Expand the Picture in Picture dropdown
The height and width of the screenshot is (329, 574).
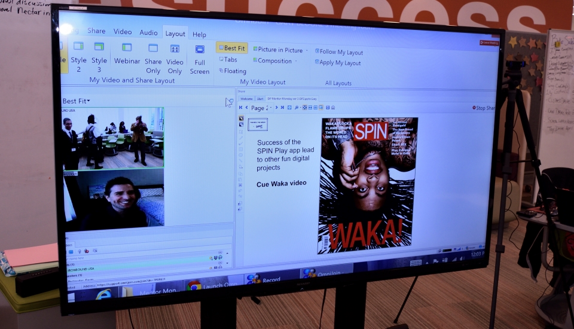pyautogui.click(x=307, y=50)
